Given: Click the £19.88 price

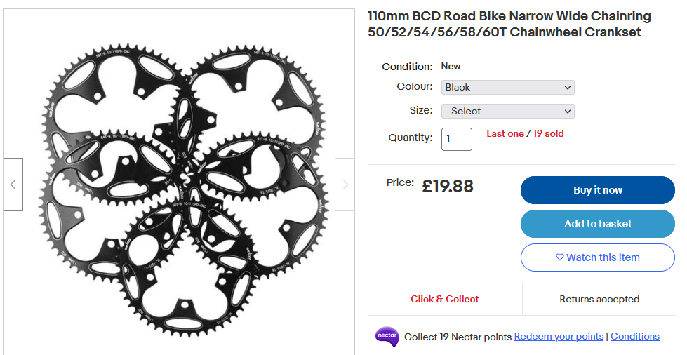Looking at the screenshot, I should click(448, 186).
